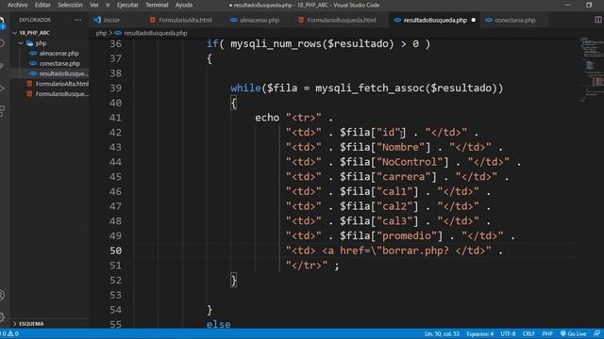Open almacenar.php in the file tree

tap(59, 54)
